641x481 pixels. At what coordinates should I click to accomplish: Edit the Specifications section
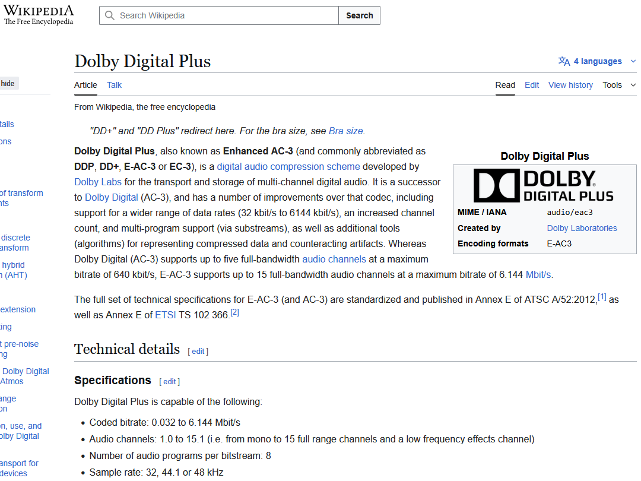click(x=170, y=381)
